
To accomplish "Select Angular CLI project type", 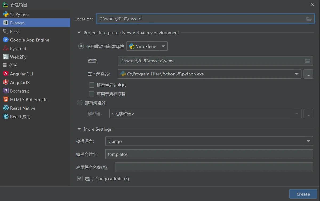I will tap(35, 74).
